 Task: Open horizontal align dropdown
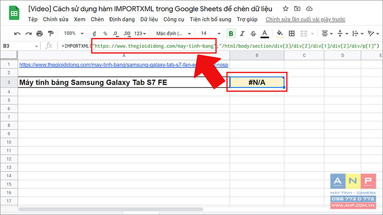point(327,33)
